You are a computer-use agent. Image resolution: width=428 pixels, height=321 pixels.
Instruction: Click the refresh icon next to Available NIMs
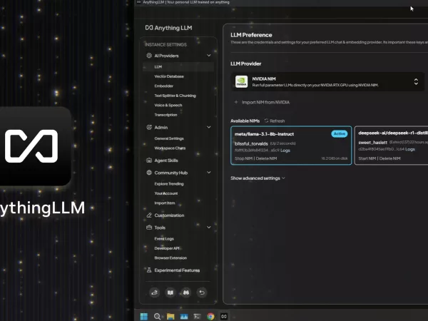pos(266,121)
